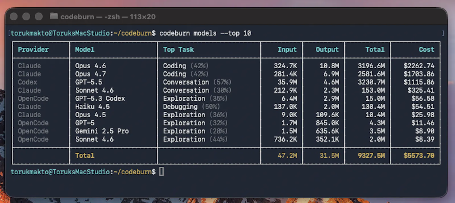Image resolution: width=455 pixels, height=203 pixels.
Task: Click the '3230.7M' total value
Action: 371,82
